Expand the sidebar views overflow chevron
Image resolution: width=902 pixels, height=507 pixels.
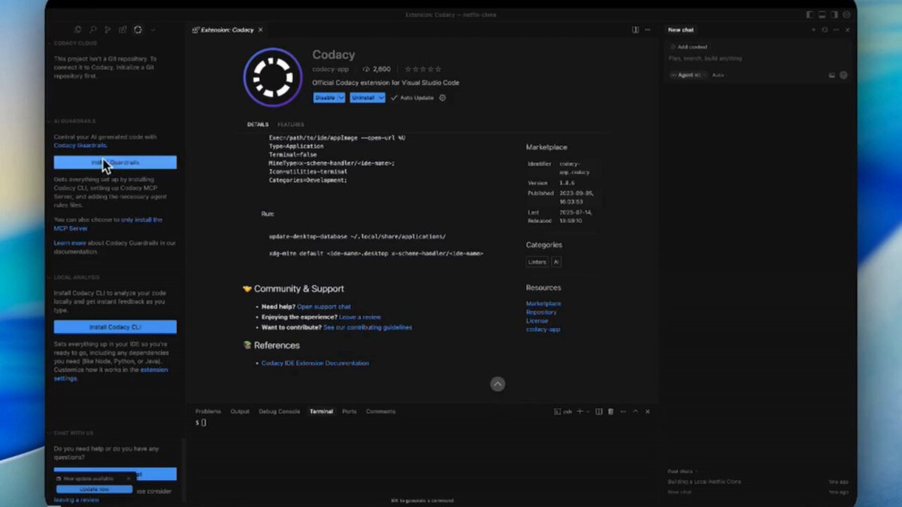coord(153,30)
